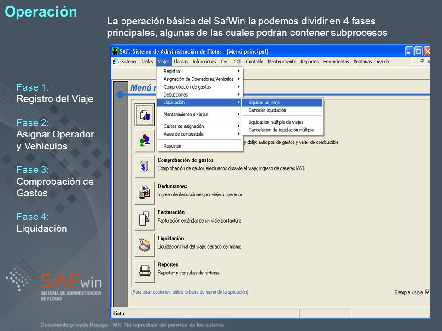
Task: Click the 'Listo.' status bar text
Action: point(119,314)
